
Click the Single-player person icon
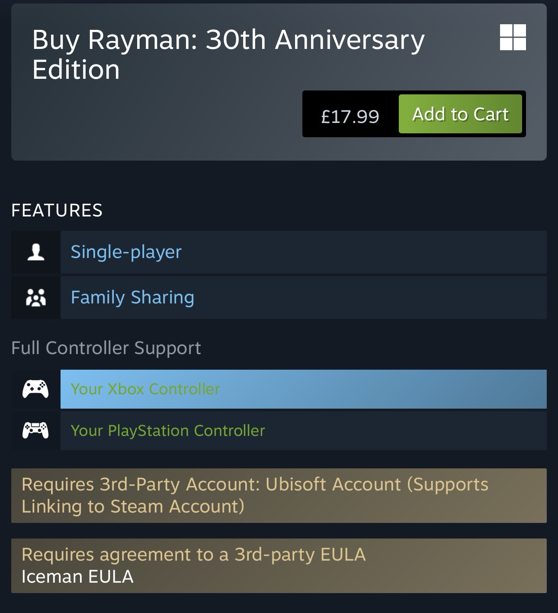(36, 252)
